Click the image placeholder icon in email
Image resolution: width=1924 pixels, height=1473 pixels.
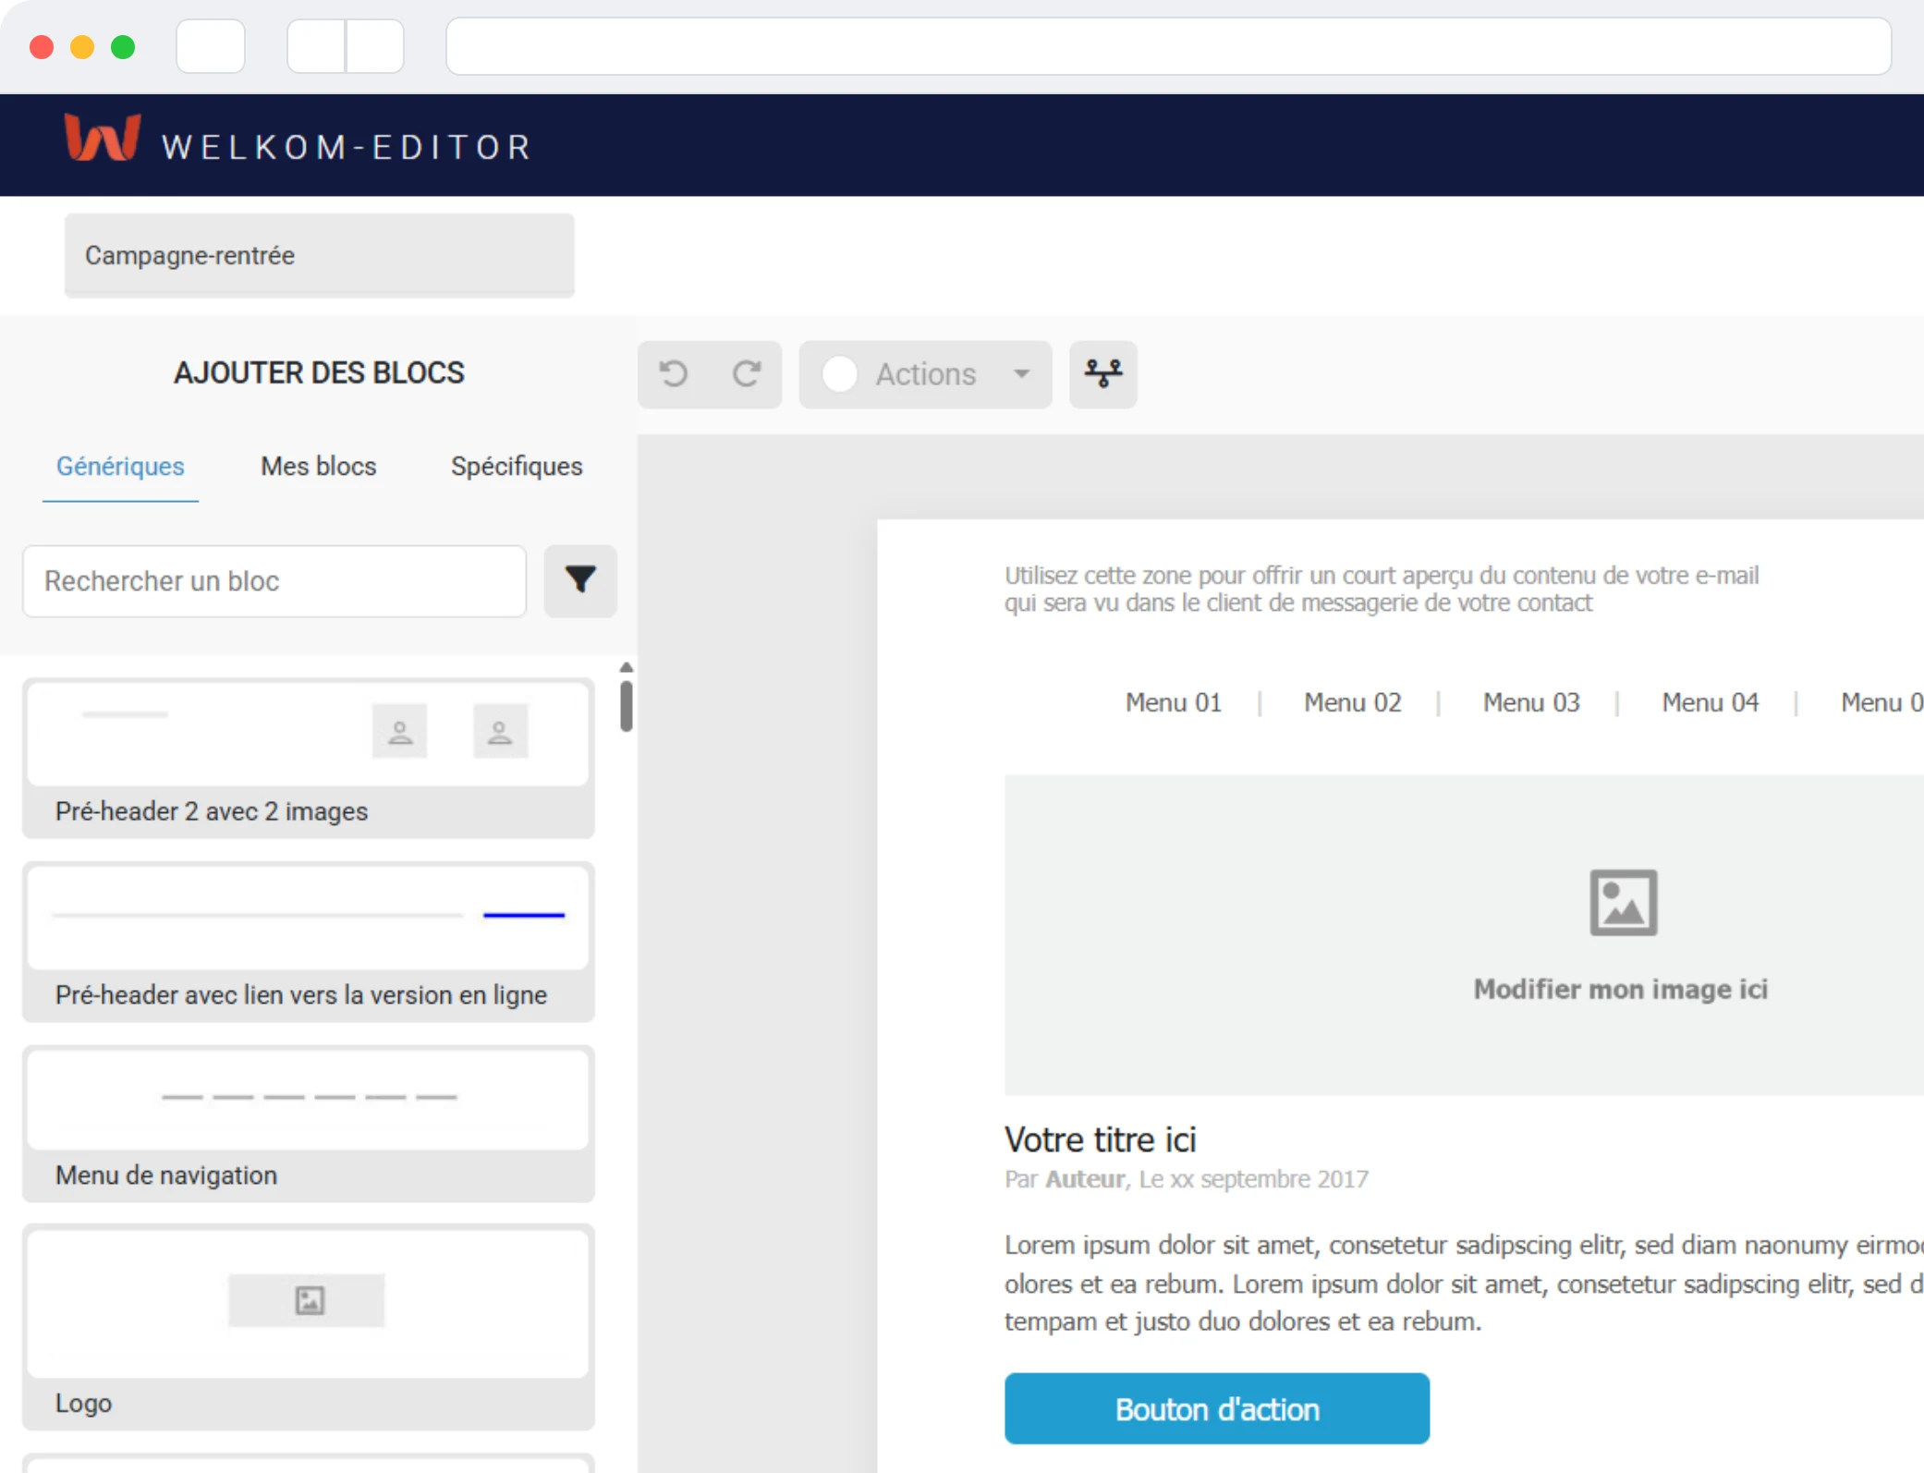pos(1623,903)
